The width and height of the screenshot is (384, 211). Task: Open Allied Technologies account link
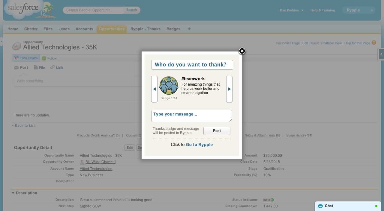tap(96, 169)
